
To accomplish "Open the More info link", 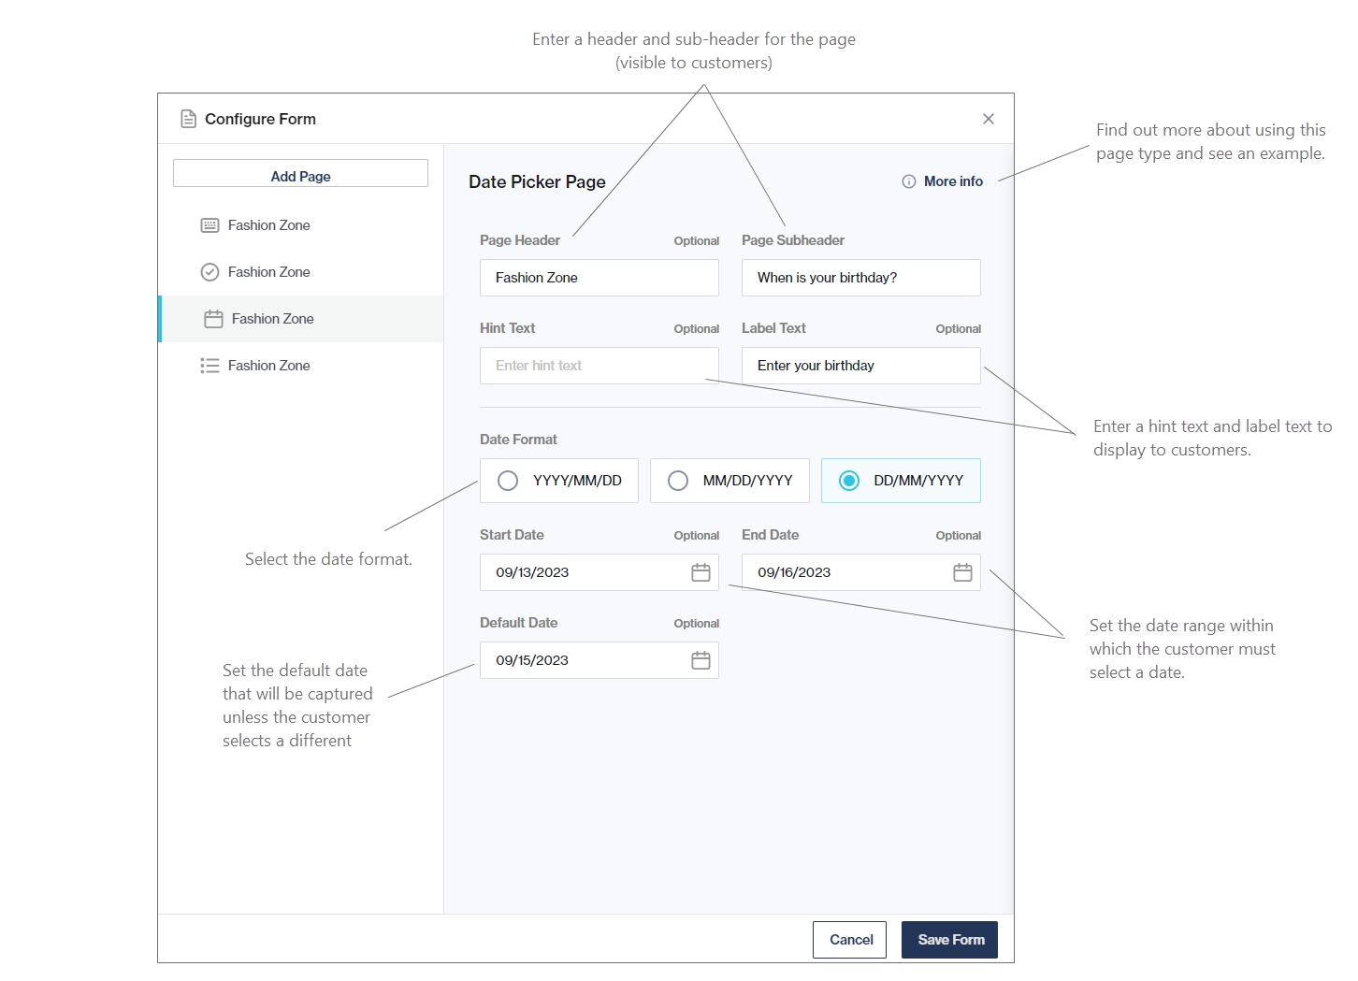I will (x=953, y=181).
